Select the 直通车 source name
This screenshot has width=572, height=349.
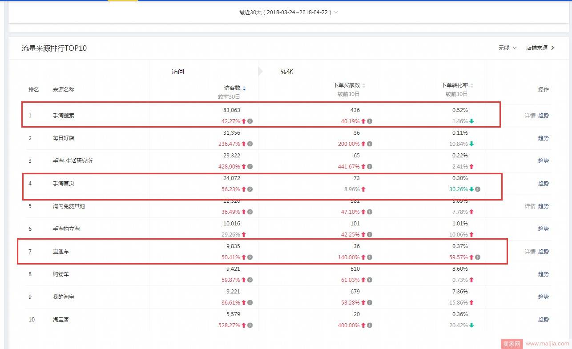tap(61, 252)
